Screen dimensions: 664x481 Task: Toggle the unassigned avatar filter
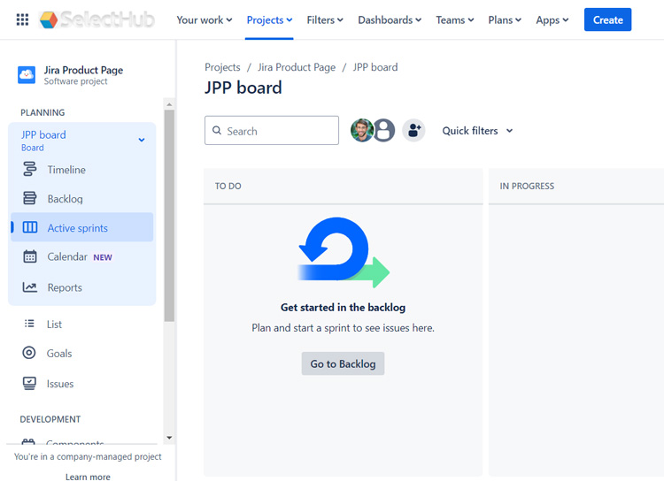coord(384,131)
